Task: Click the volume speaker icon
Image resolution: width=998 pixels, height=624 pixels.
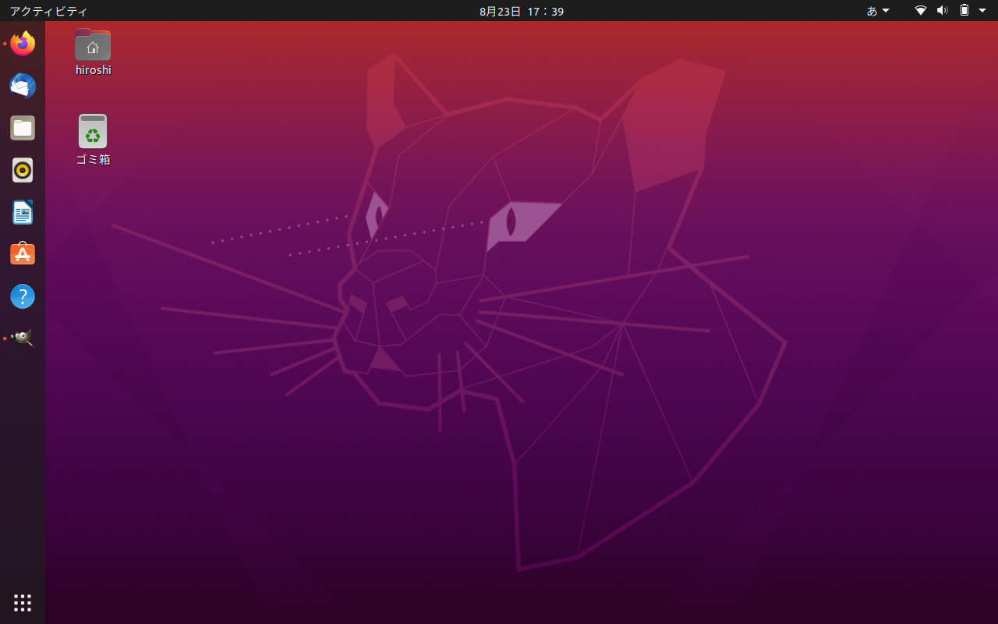Action: click(x=942, y=11)
